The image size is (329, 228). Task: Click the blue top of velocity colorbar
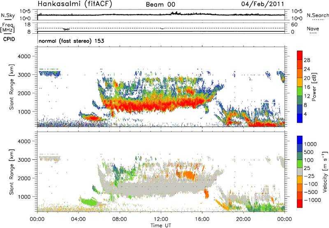coord(300,140)
